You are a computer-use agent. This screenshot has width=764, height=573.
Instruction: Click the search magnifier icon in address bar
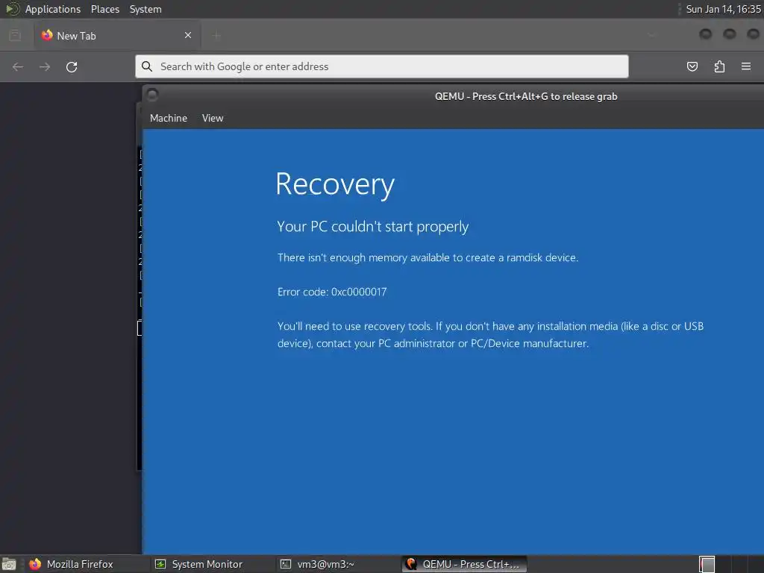147,66
